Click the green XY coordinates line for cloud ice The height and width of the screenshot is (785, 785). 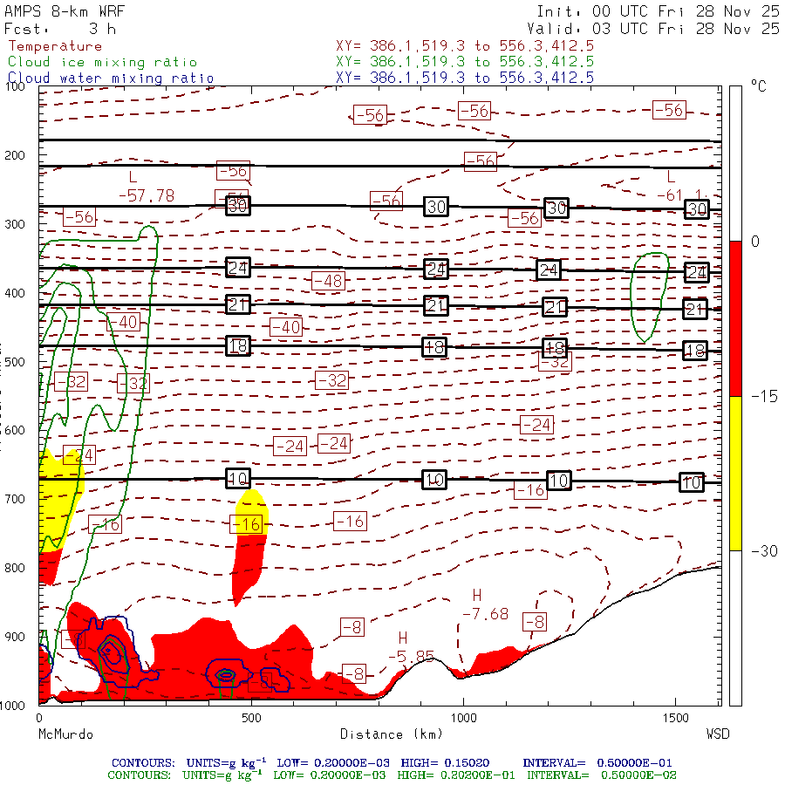(x=465, y=62)
